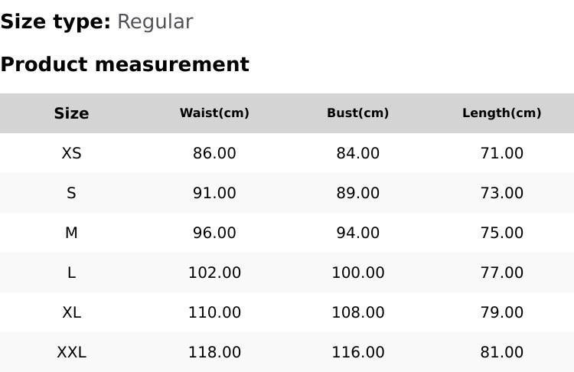Viewport: 574px width, 372px height.
Task: Select the XL size row label
Action: [71, 312]
